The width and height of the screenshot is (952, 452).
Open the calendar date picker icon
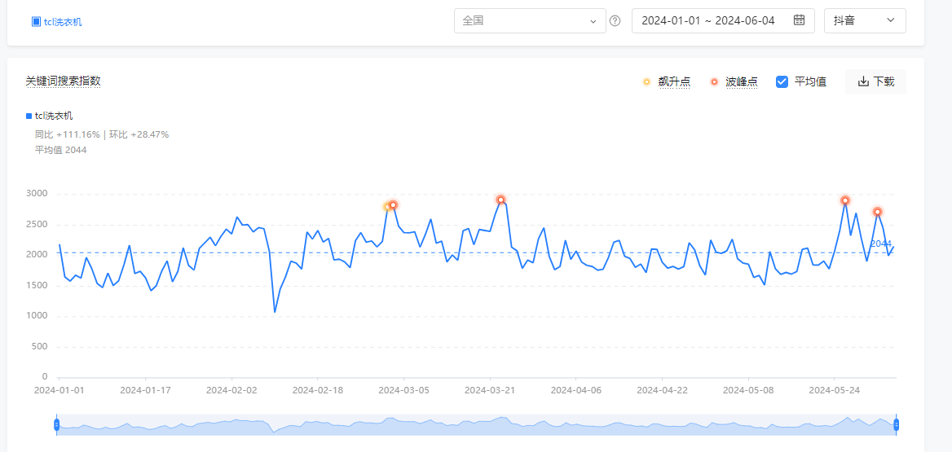point(799,20)
